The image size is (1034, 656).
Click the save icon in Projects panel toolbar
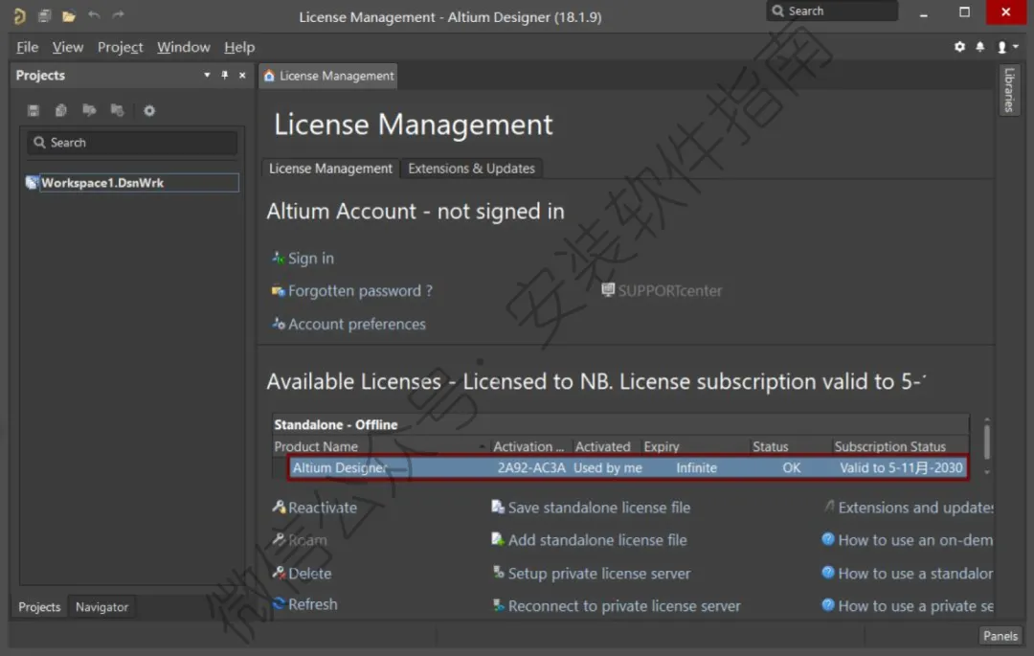pyautogui.click(x=33, y=110)
